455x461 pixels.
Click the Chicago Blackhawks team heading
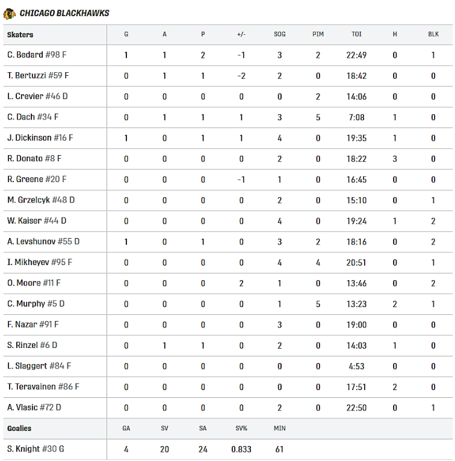[64, 13]
